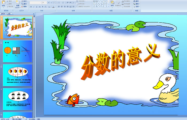Image resolution: width=187 pixels, height=120 pixels.
Task: Click the Clear Formatting eraser icon
Action: [x=55, y=2]
